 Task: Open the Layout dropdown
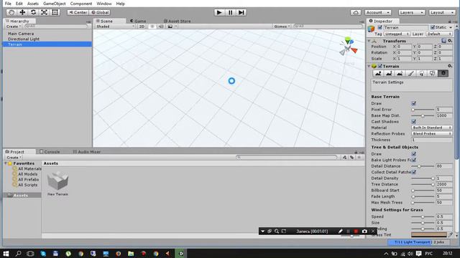(x=442, y=13)
